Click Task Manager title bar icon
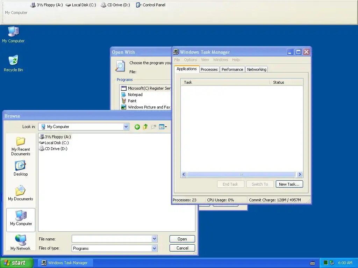 pos(176,52)
